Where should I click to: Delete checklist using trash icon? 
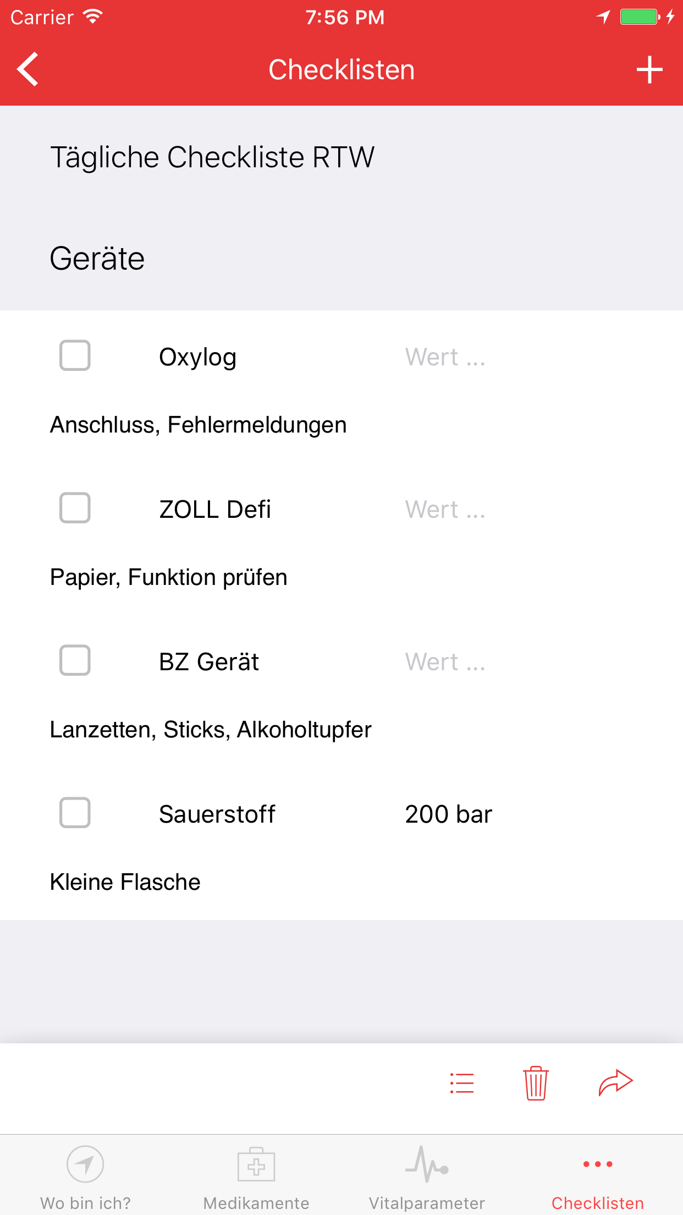535,1083
